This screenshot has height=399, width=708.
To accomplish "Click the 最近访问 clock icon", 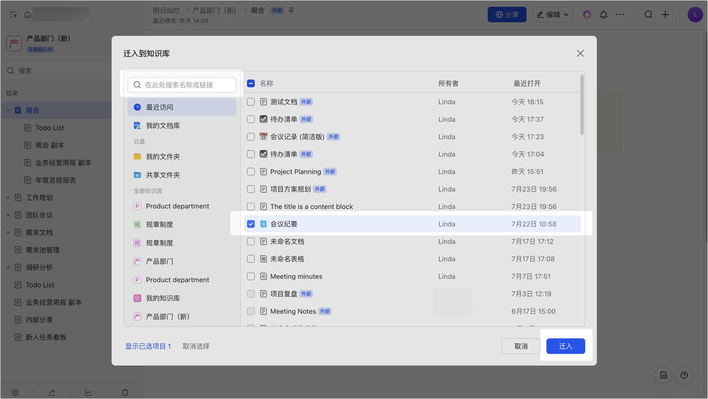I will [x=137, y=107].
